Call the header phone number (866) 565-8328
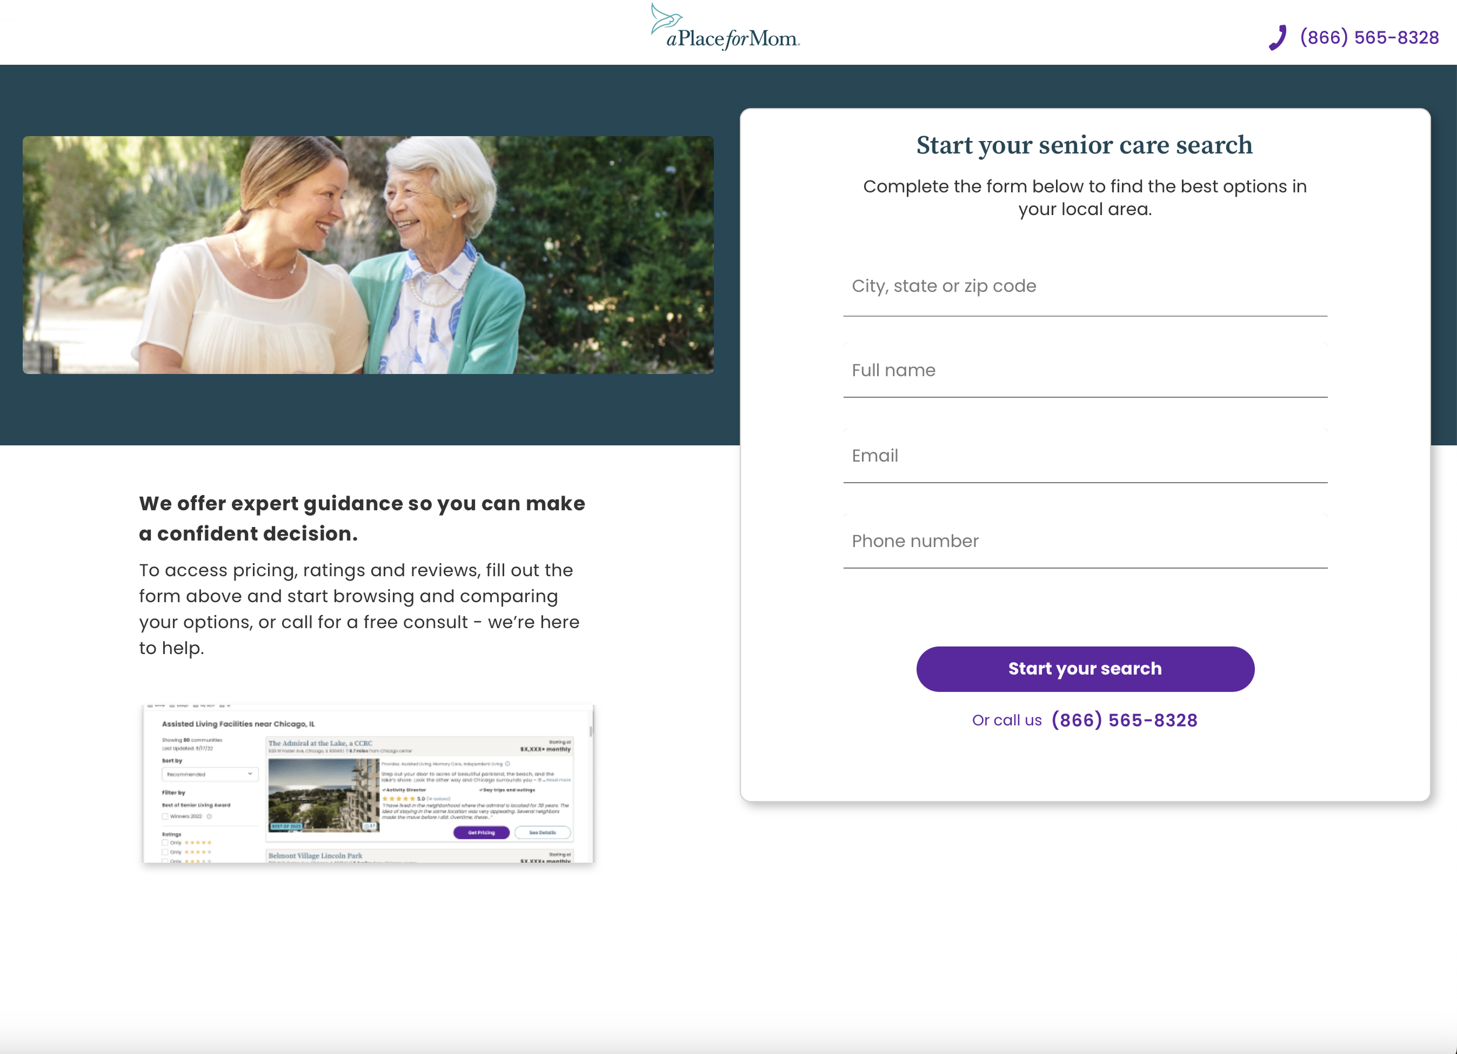1457x1054 pixels. 1369,37
